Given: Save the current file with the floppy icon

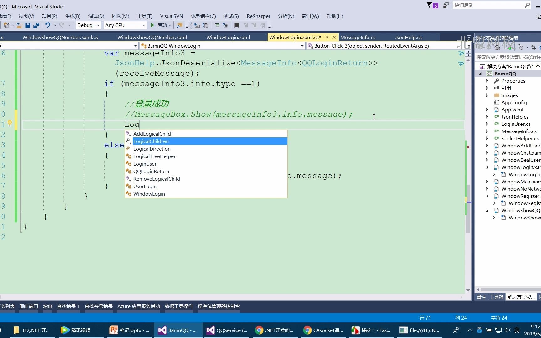Looking at the screenshot, I should [28, 25].
